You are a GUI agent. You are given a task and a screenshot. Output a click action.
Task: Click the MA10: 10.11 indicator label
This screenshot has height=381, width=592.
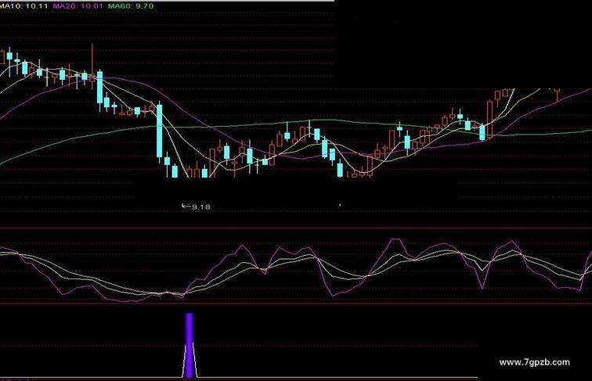[23, 6]
